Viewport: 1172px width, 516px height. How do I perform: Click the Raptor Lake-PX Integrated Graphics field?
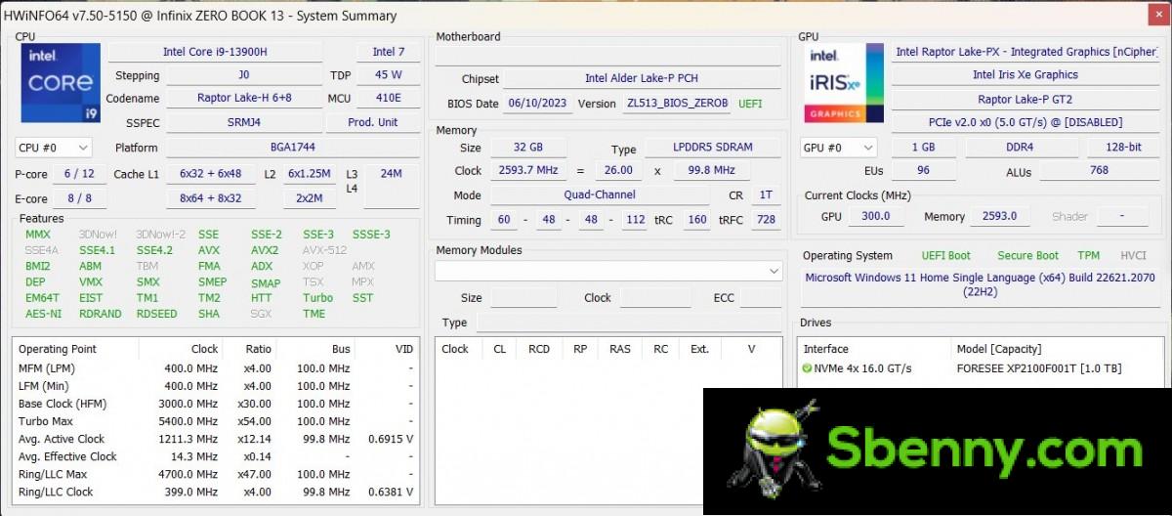pyautogui.click(x=1027, y=52)
